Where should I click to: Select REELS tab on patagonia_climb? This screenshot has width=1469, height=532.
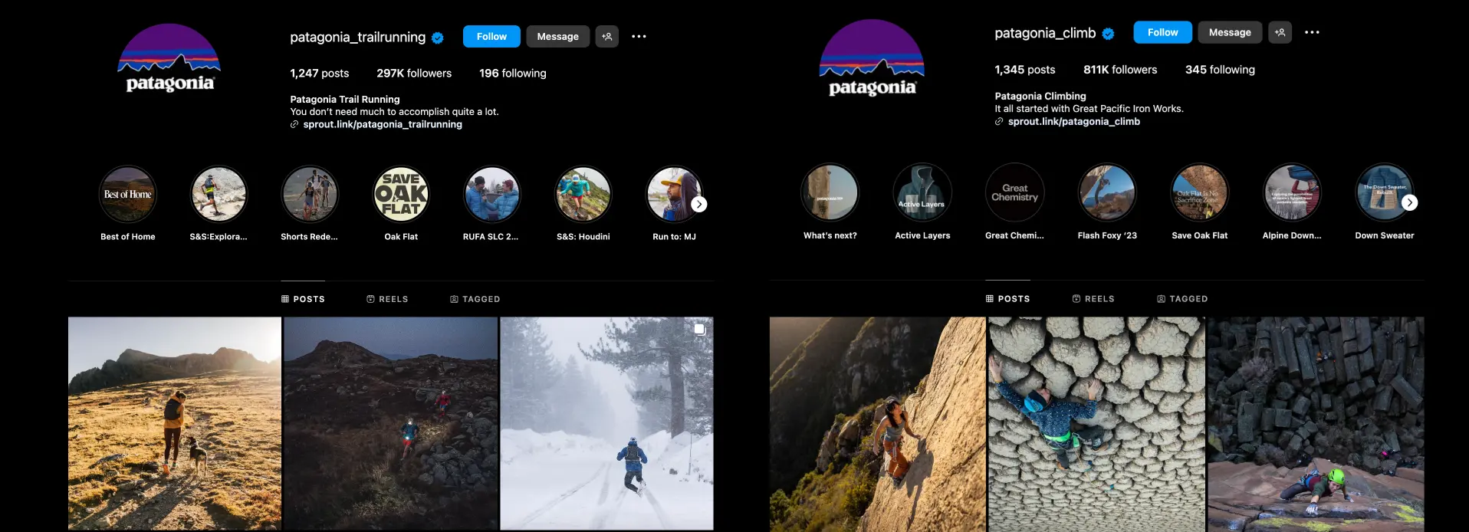(x=1093, y=298)
